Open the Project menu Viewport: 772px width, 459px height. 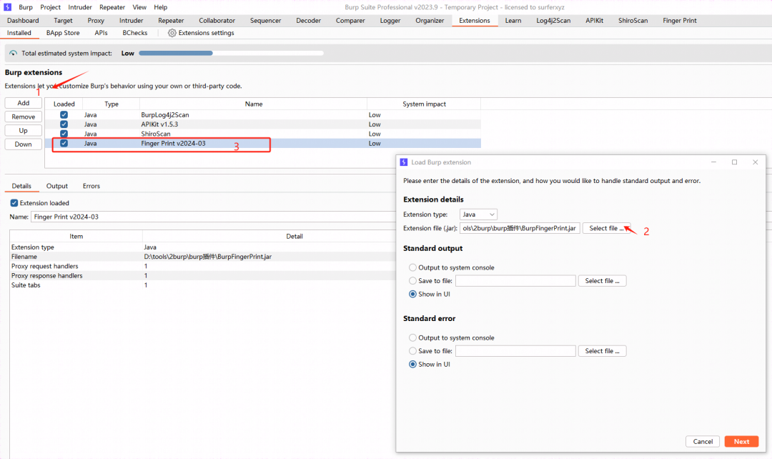pyautogui.click(x=50, y=7)
